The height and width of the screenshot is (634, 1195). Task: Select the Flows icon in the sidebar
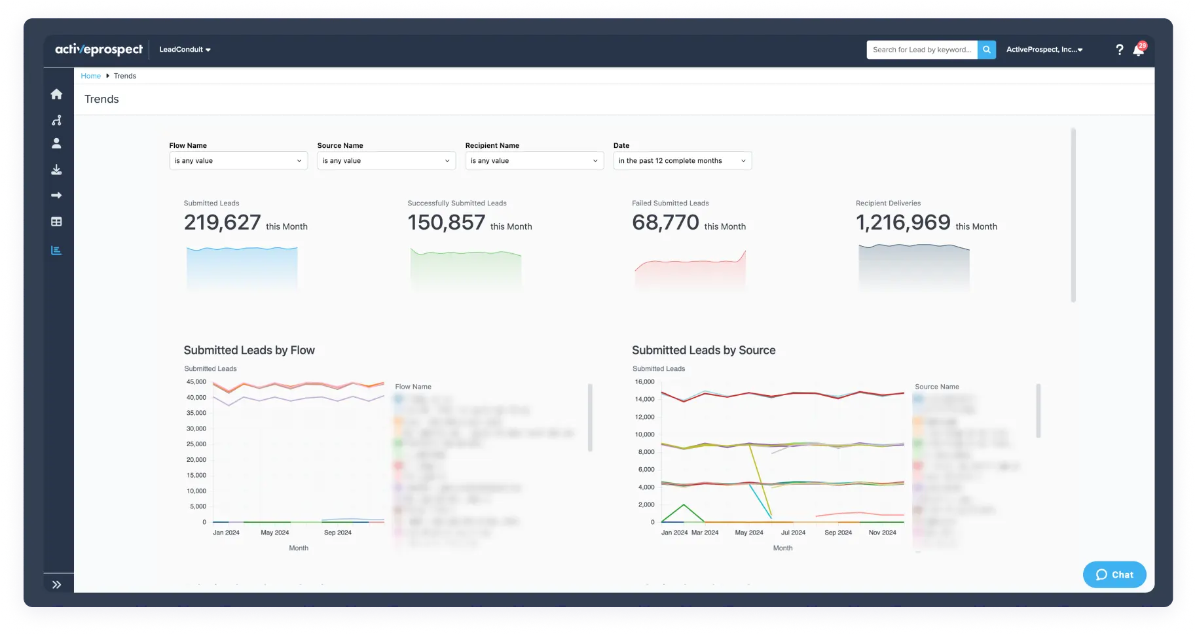(x=57, y=120)
